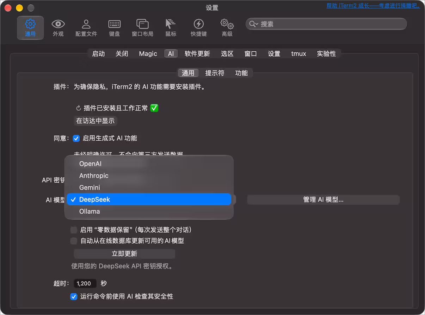Viewport: 425px width, 315px height.
Task: Select the AI tab
Action: (171, 54)
